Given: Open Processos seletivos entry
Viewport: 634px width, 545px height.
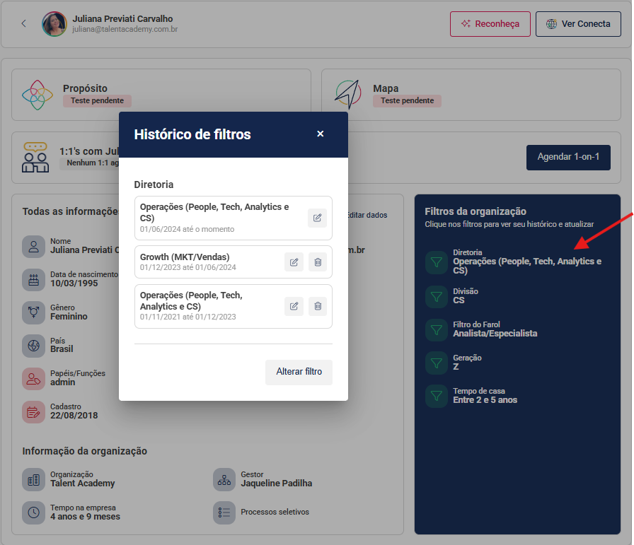Looking at the screenshot, I should (275, 512).
